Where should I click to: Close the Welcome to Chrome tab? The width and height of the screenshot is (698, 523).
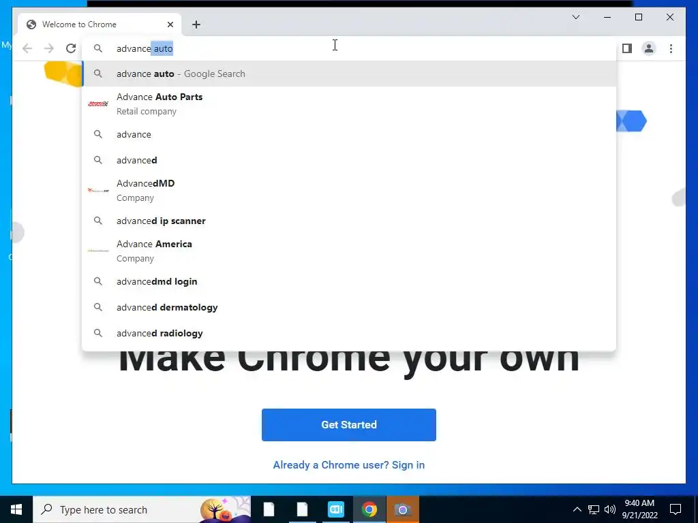170,25
